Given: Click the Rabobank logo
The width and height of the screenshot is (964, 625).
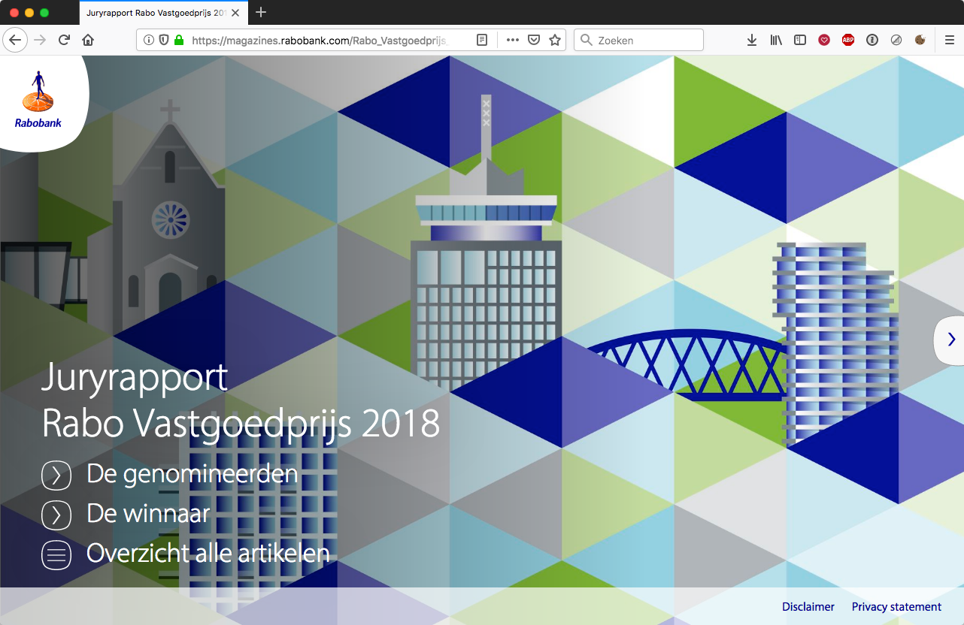Looking at the screenshot, I should click(38, 100).
